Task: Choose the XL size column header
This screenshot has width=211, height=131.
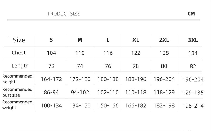Action: (x=136, y=40)
